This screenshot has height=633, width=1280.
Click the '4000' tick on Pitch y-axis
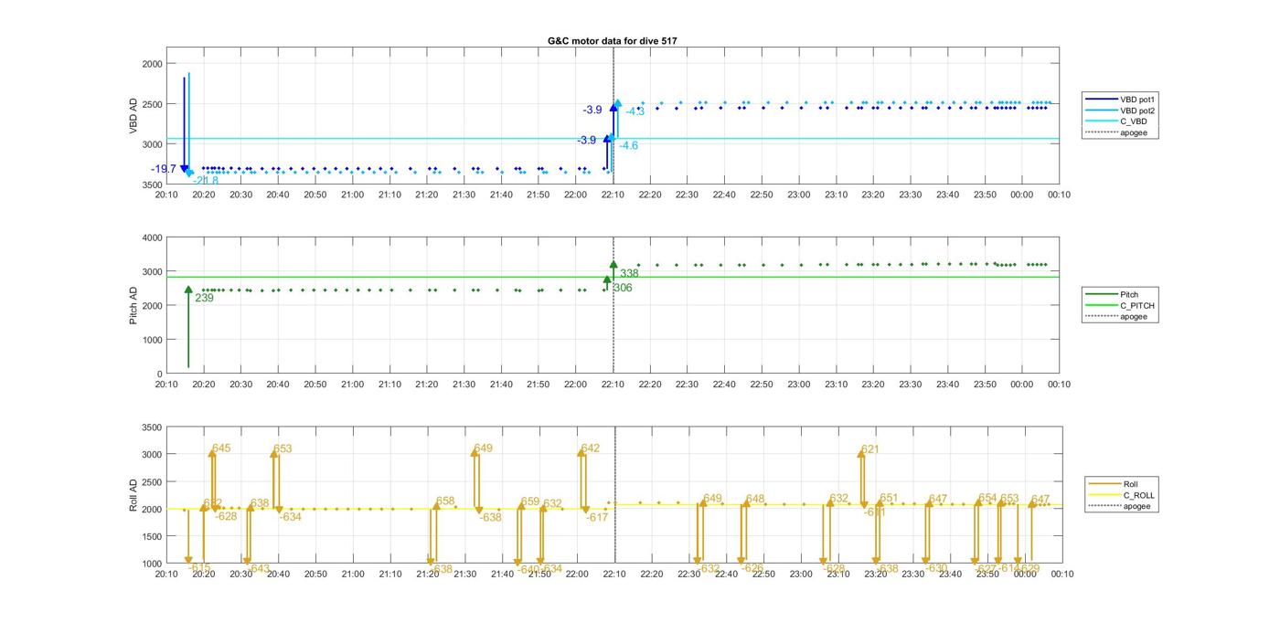coord(151,237)
